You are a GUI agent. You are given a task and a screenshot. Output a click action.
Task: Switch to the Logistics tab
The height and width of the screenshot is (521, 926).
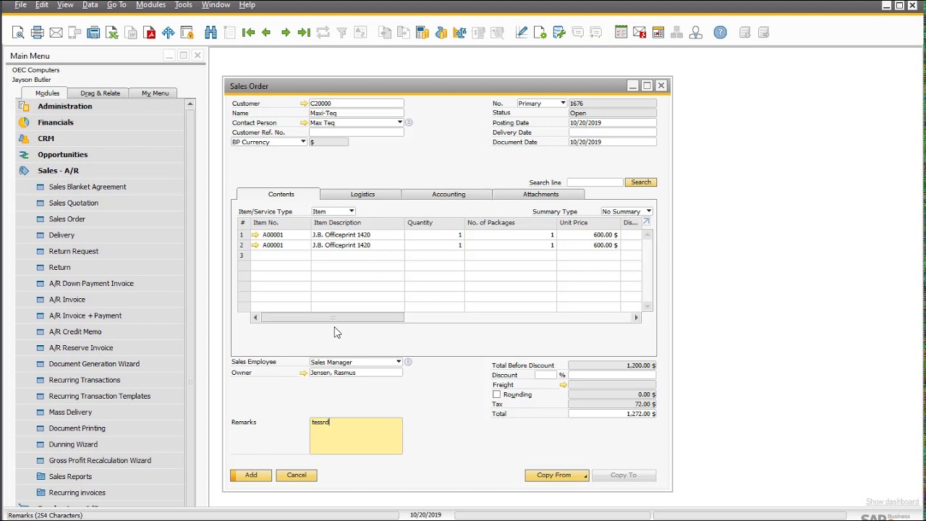click(362, 195)
